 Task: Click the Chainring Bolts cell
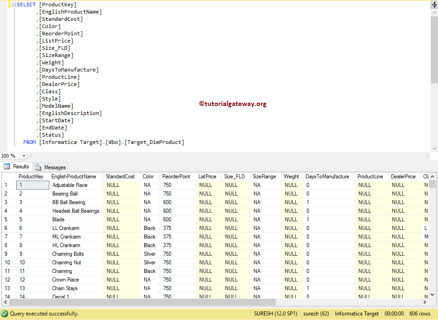pyautogui.click(x=76, y=254)
